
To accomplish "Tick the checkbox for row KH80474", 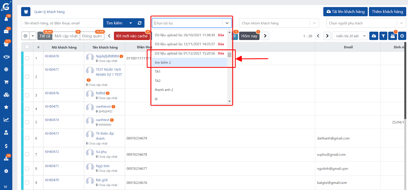I will tap(27, 122).
